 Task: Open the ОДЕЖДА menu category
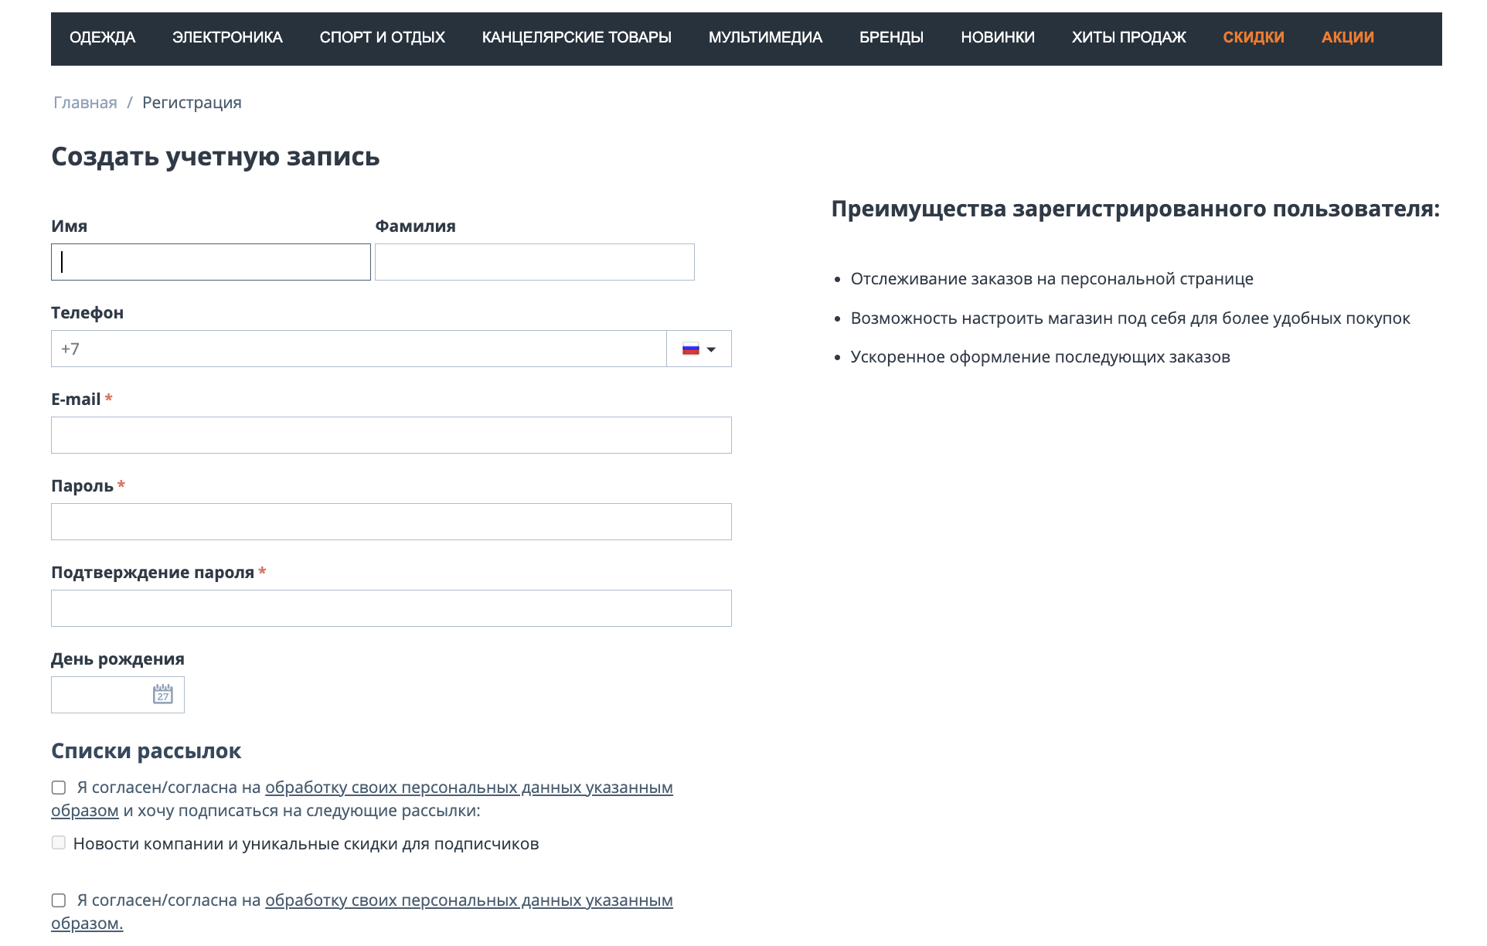pos(102,38)
